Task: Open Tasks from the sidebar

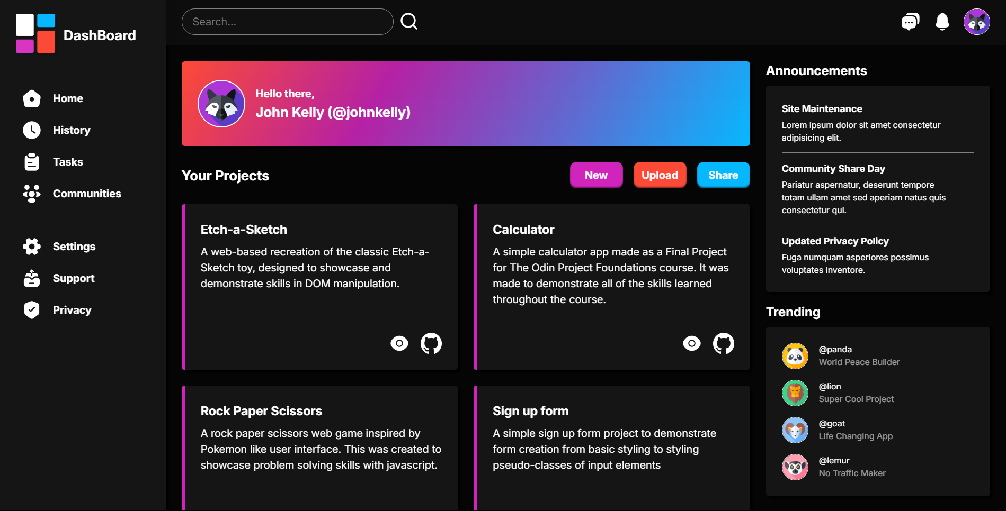Action: pyautogui.click(x=32, y=162)
